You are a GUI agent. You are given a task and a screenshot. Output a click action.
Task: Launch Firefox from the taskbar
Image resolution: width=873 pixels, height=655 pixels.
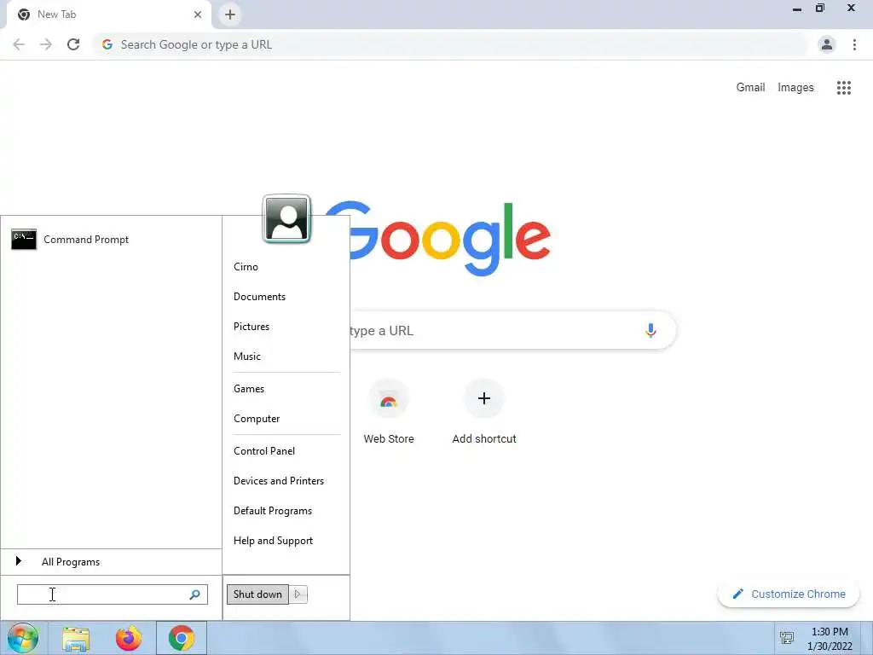tap(129, 638)
